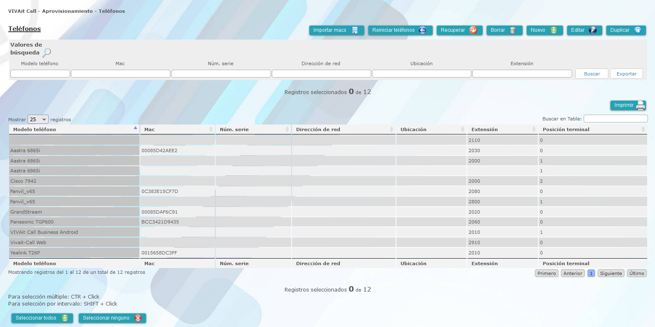The width and height of the screenshot is (655, 327).
Task: Focus the Buscar en Tabla input field
Action: pyautogui.click(x=615, y=119)
